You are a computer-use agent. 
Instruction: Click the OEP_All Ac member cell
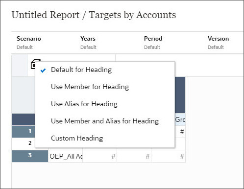[65, 156]
